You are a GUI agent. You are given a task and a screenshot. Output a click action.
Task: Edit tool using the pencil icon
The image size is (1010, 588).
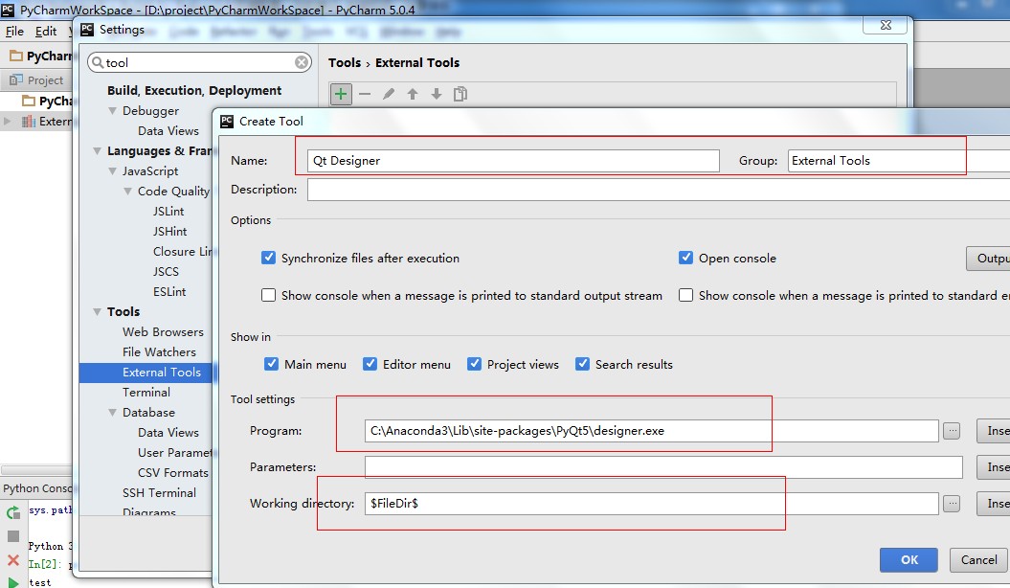tap(389, 94)
